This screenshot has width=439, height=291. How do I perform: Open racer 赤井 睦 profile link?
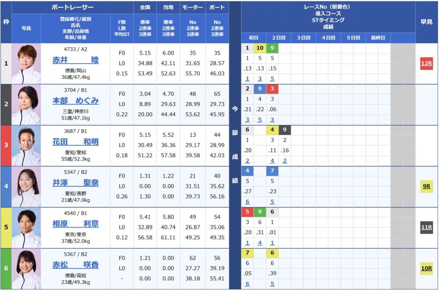click(76, 60)
